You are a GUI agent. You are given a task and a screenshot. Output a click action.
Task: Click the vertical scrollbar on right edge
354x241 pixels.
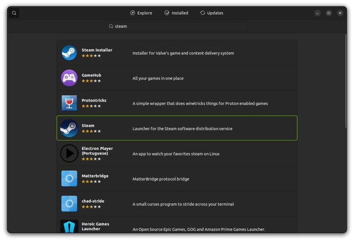click(345, 81)
